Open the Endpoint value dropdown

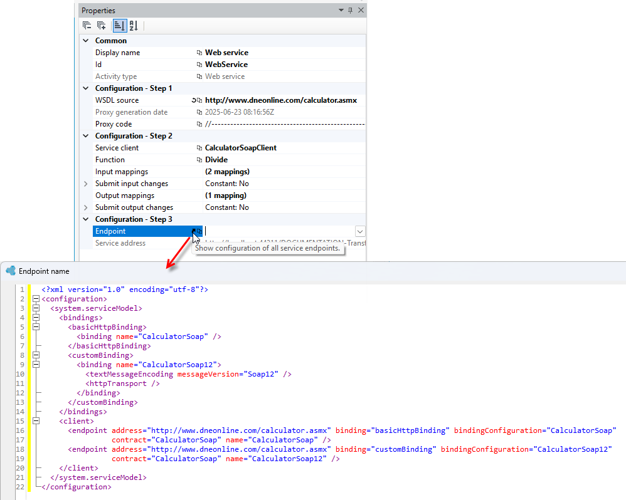(359, 231)
